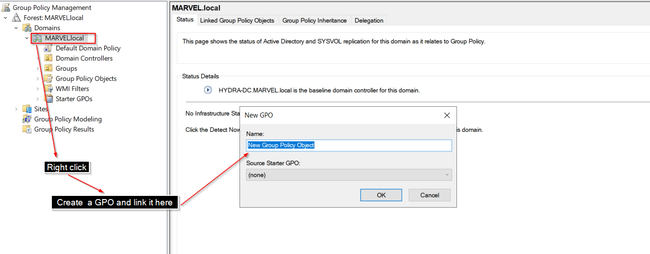Screen dimensions: 650x254
Task: Select Starter GPOs tree item
Action: pyautogui.click(x=74, y=99)
